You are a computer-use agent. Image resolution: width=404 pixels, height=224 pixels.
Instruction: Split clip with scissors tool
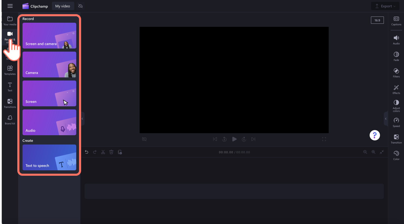pos(103,152)
